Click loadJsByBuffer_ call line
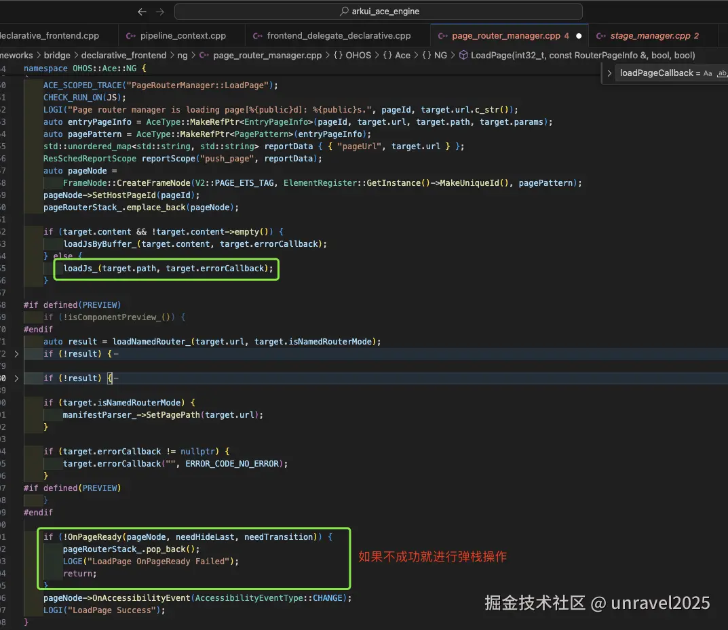This screenshot has height=630, width=728. pos(195,244)
